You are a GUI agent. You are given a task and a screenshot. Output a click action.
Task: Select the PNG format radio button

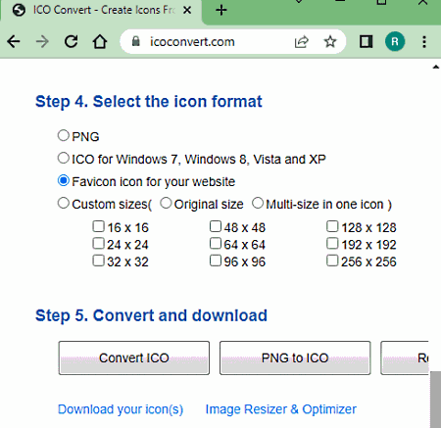pos(64,135)
